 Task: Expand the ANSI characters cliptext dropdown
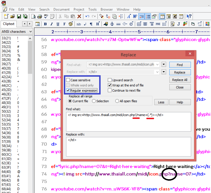[30, 32]
